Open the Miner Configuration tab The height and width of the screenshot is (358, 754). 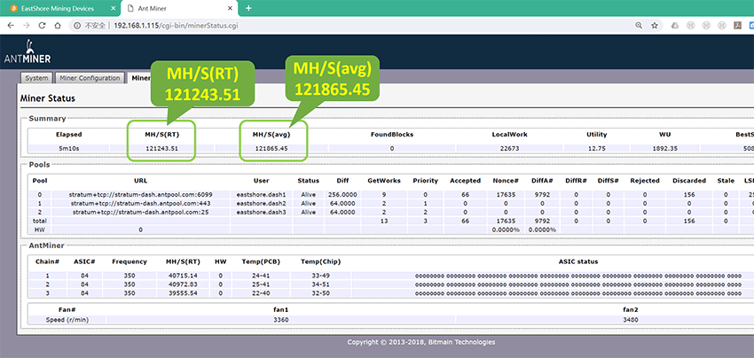(x=90, y=78)
